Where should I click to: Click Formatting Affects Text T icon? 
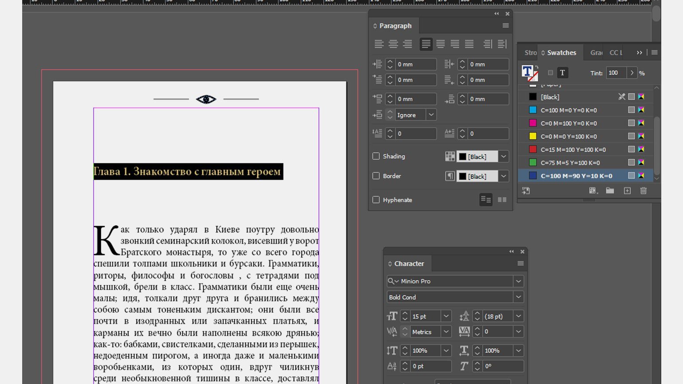562,73
